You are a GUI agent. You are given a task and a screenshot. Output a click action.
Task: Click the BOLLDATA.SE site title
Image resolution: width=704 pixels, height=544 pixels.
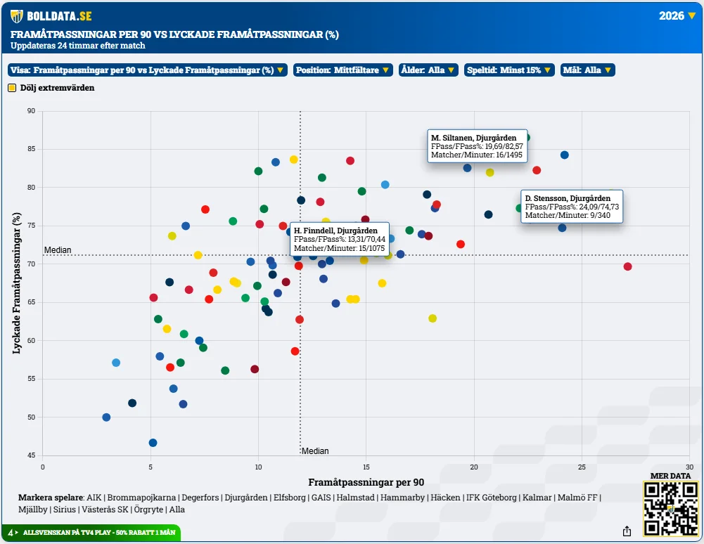(x=59, y=16)
